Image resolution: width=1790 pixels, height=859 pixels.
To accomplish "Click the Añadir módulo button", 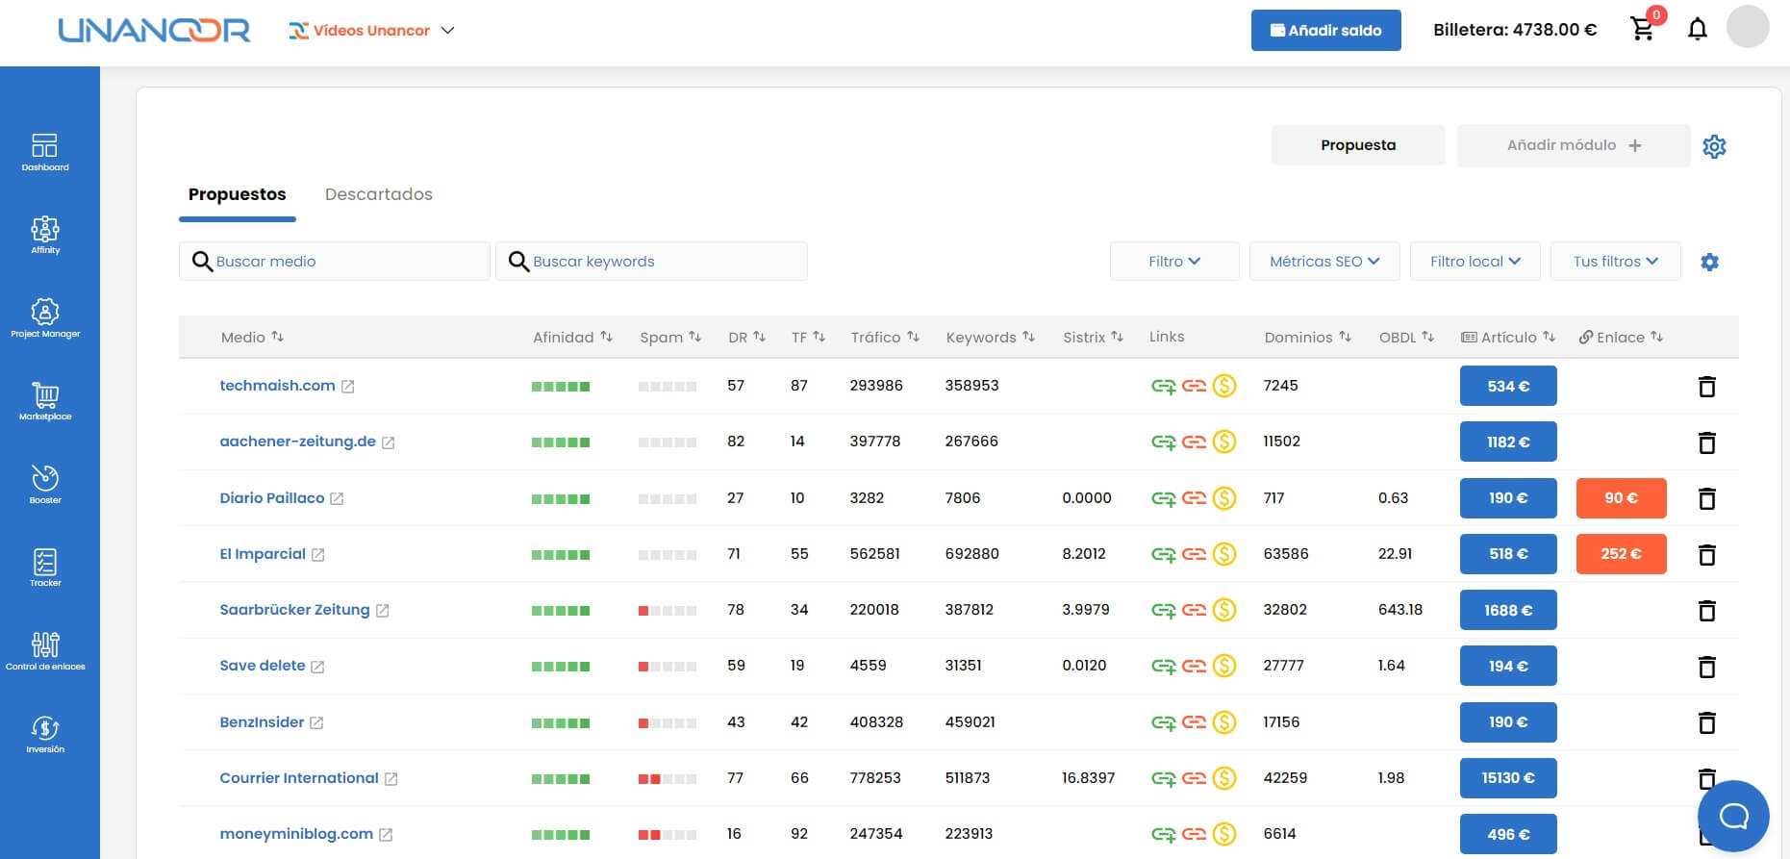I will 1574,145.
